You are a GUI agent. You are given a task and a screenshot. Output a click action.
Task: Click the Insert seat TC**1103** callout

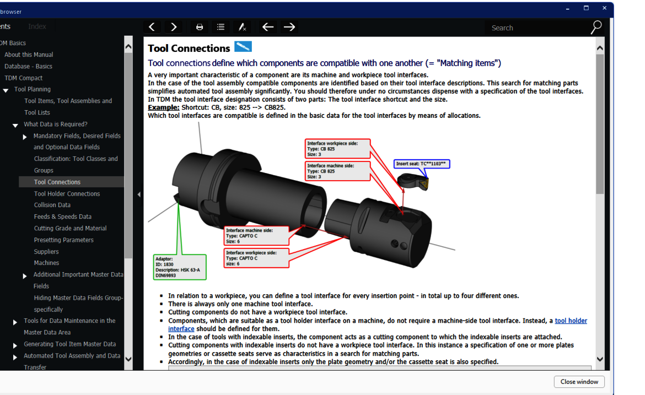point(422,164)
